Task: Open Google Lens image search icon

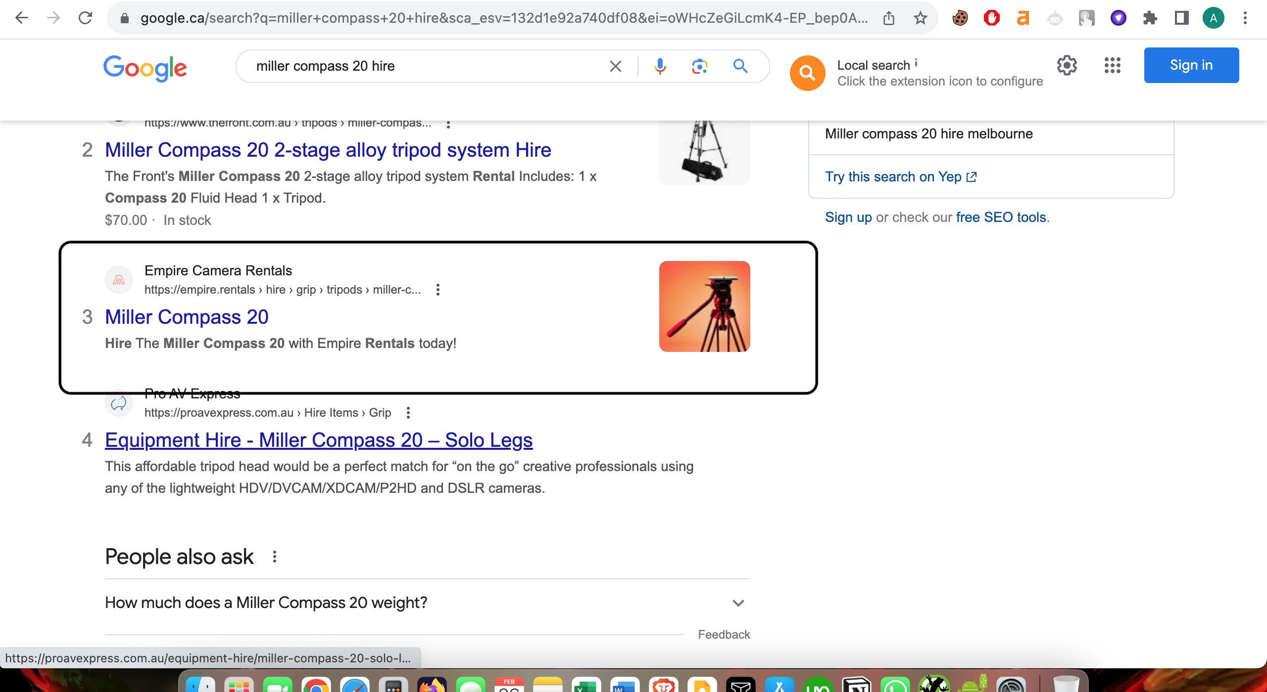Action: point(699,66)
